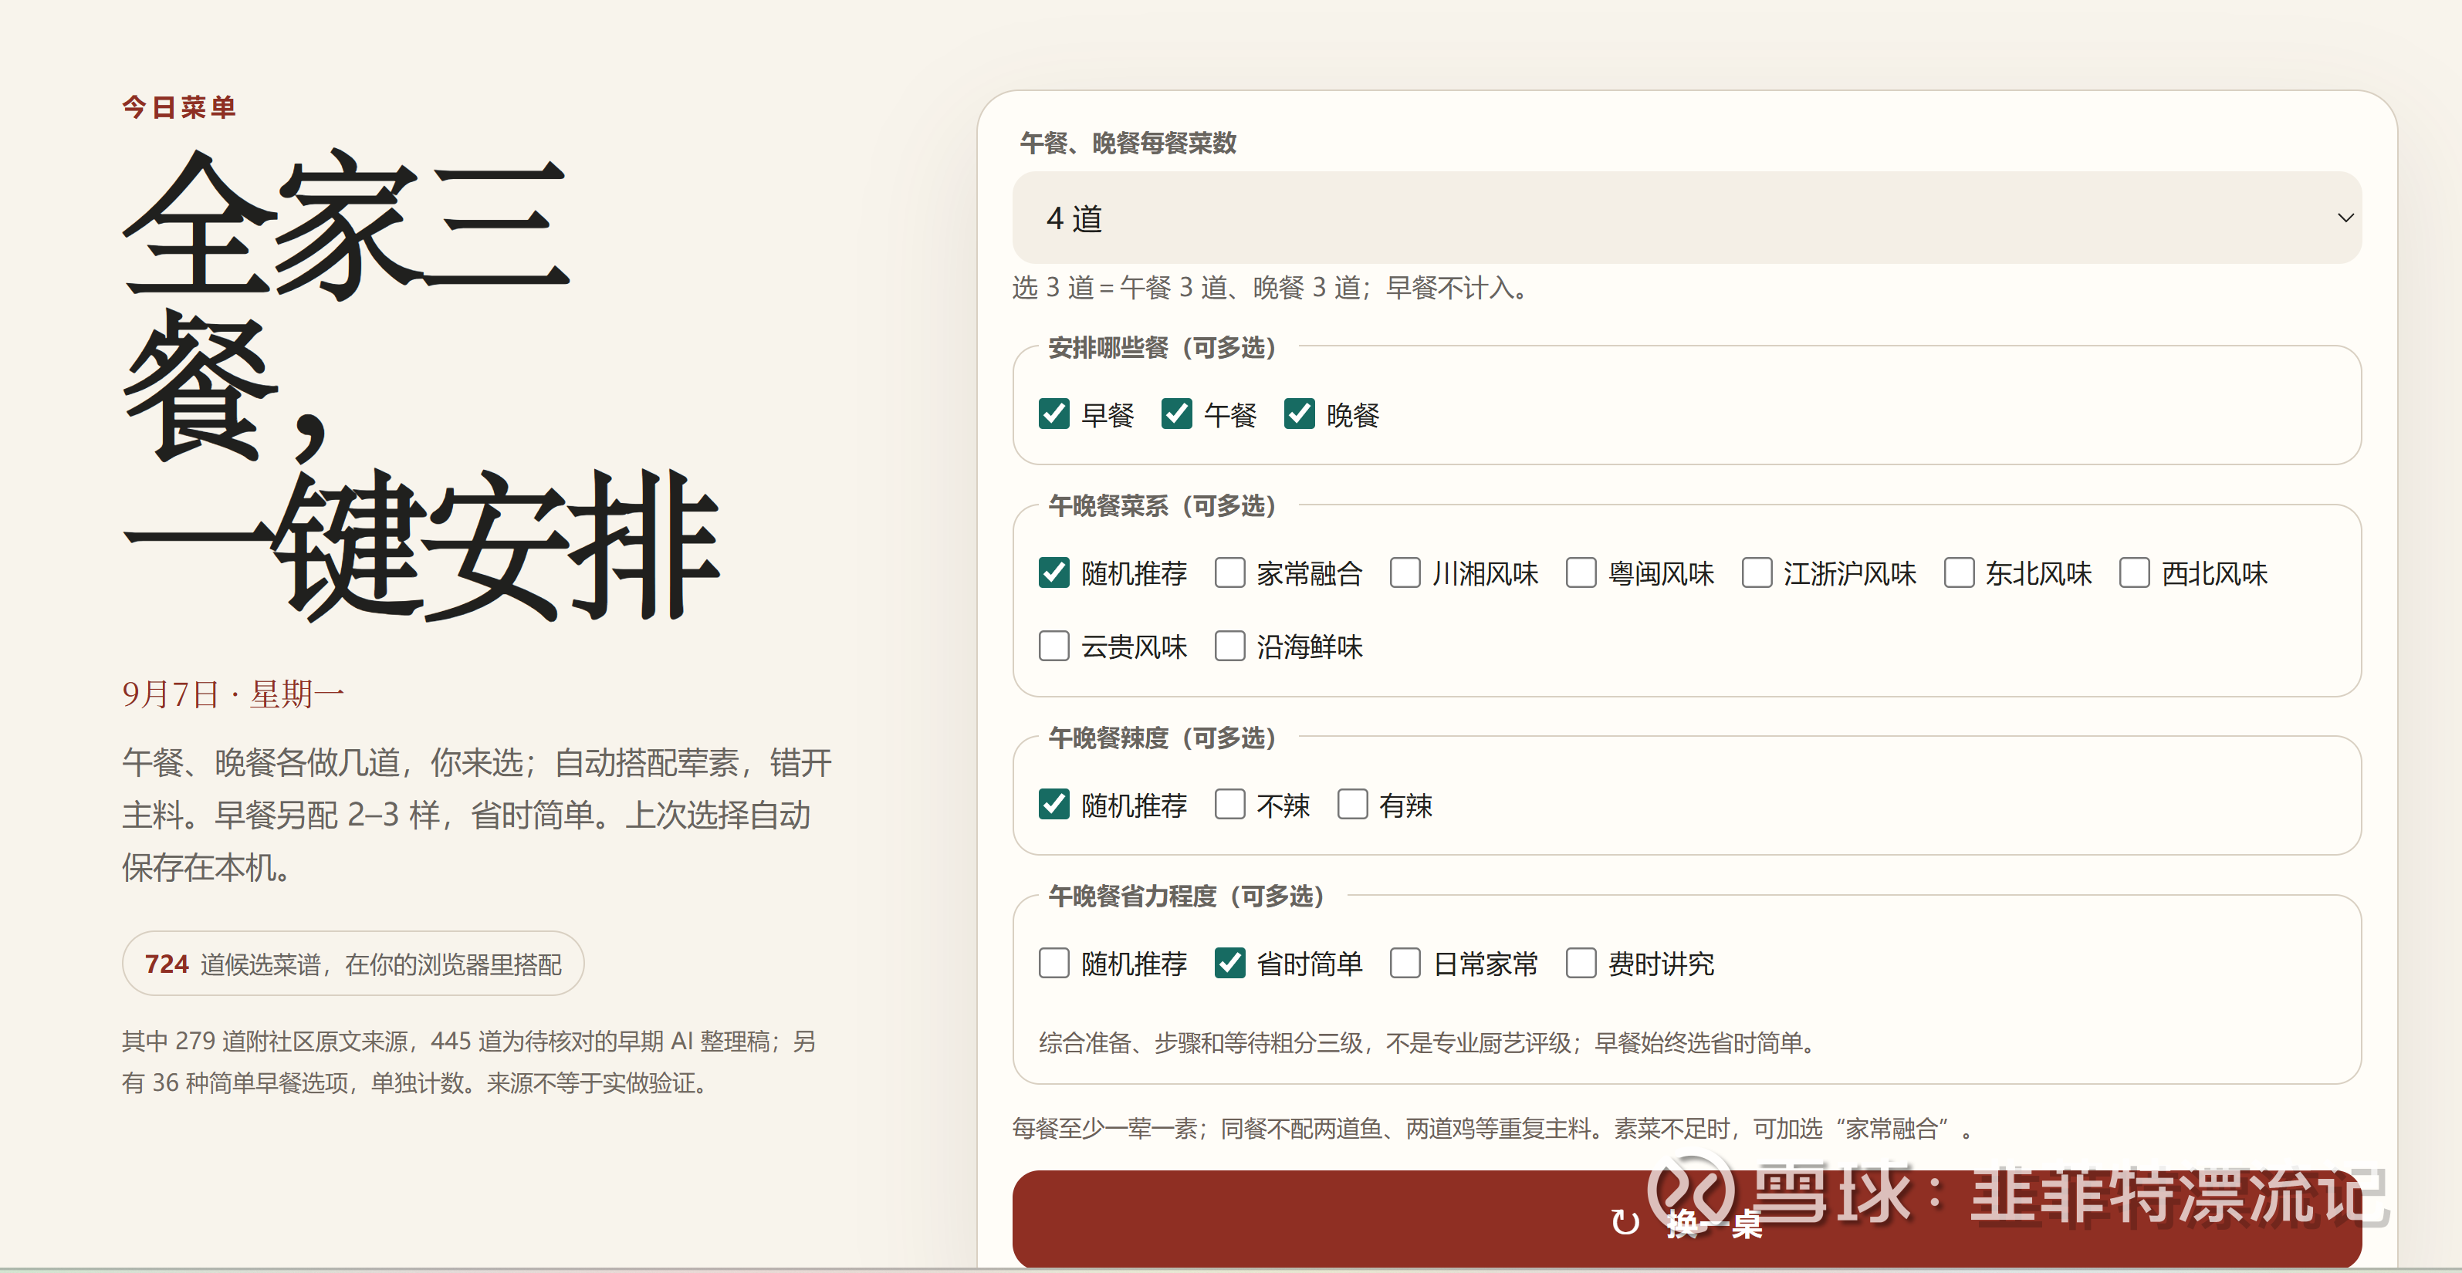2462x1273 pixels.
Task: Click the refresh icon on 换一桌
Action: [x=1625, y=1221]
